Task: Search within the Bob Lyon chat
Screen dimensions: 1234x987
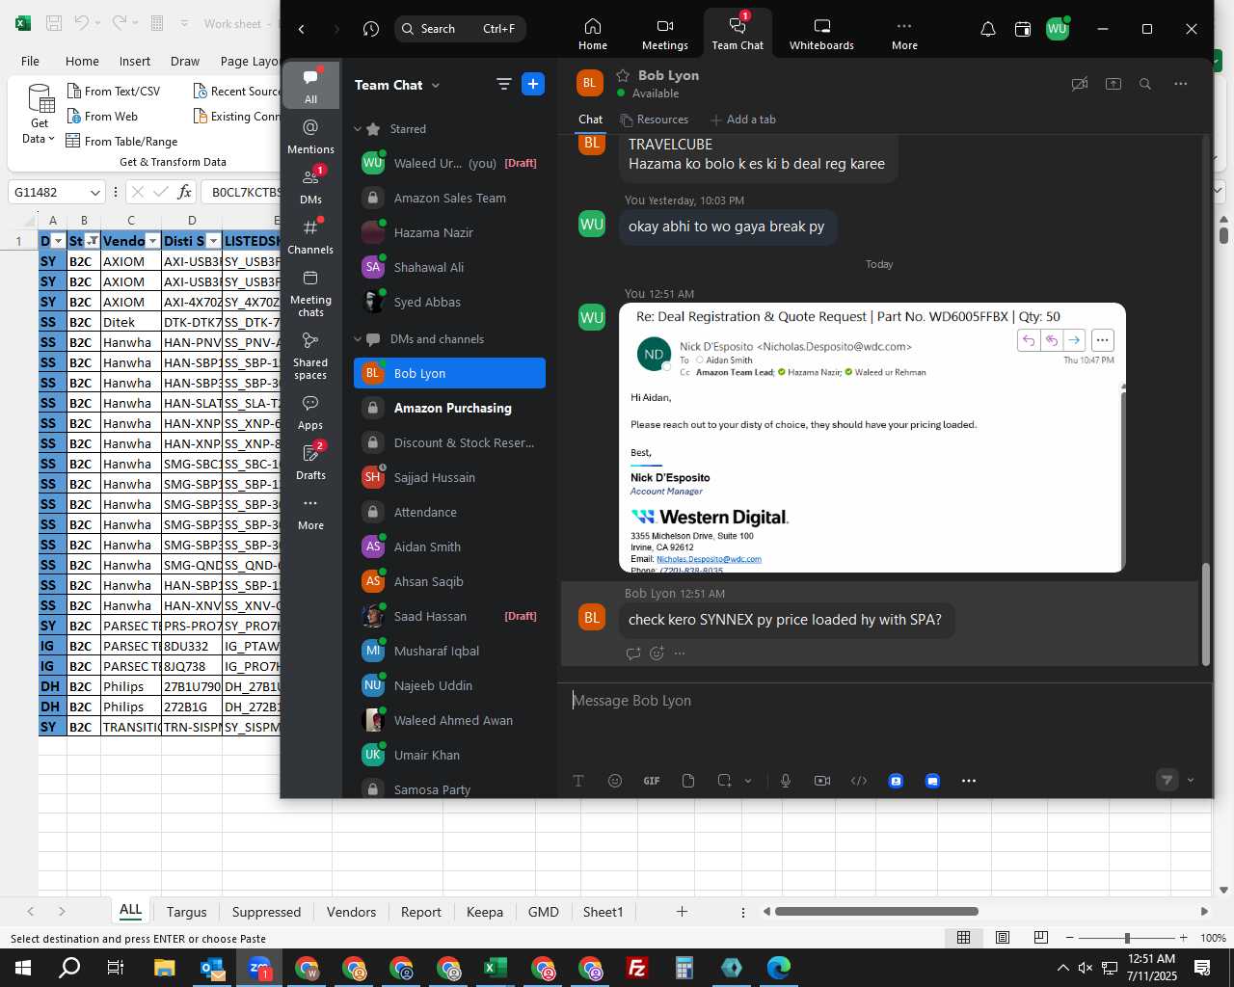Action: click(x=1145, y=84)
